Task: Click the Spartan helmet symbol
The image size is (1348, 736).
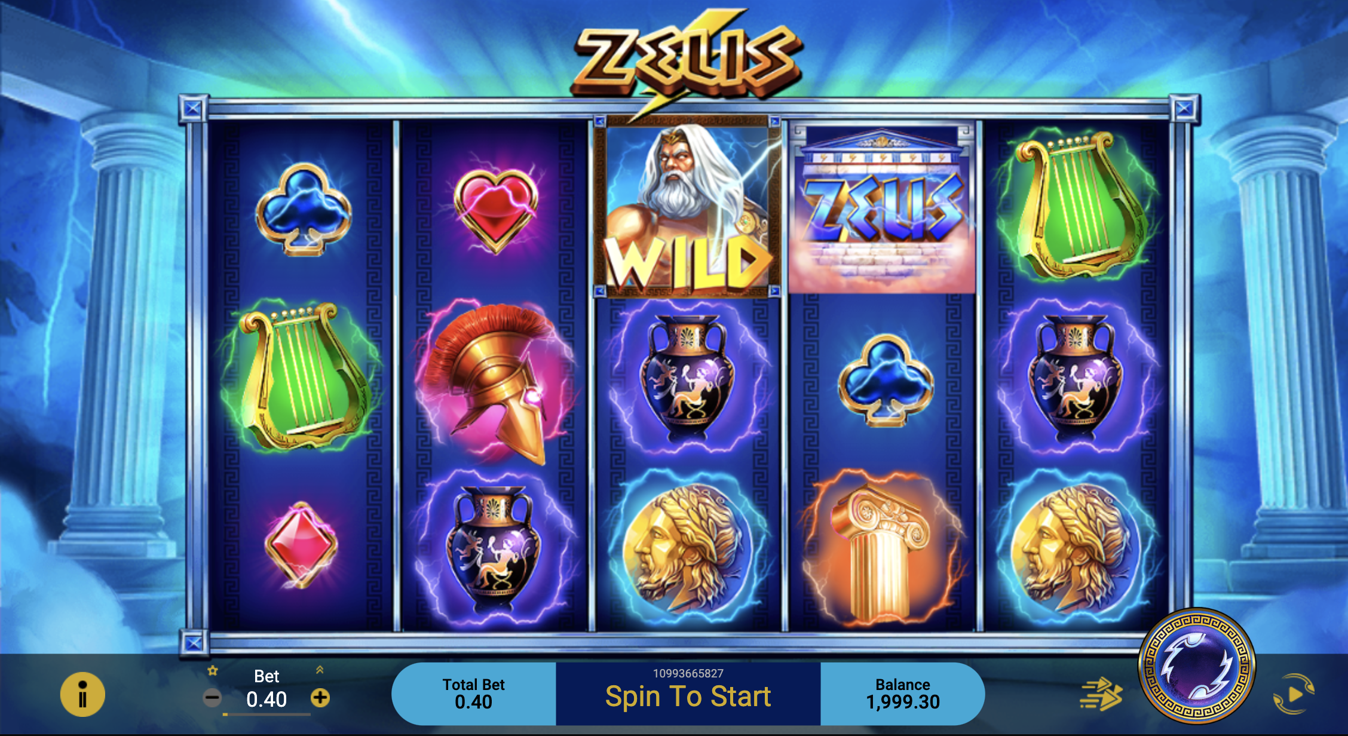Action: tap(493, 382)
